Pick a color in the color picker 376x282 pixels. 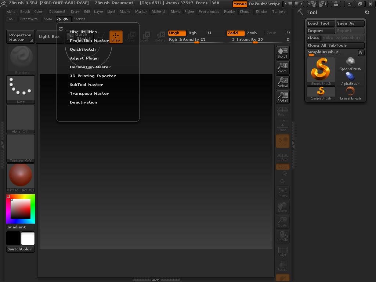(21, 209)
